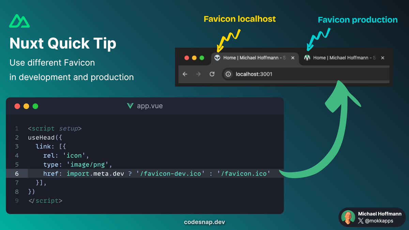Viewport: 409px width, 230px height.
Task: Close the first browser tab via its X
Action: coord(292,58)
